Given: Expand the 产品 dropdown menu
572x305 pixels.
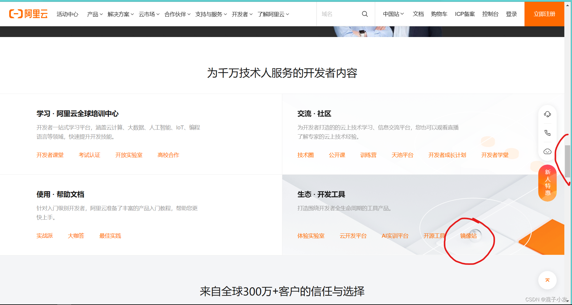Looking at the screenshot, I should click(x=95, y=14).
